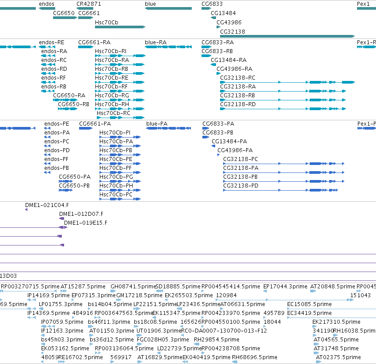
Task: Click protein CG32138-PC
Action: [240, 159]
